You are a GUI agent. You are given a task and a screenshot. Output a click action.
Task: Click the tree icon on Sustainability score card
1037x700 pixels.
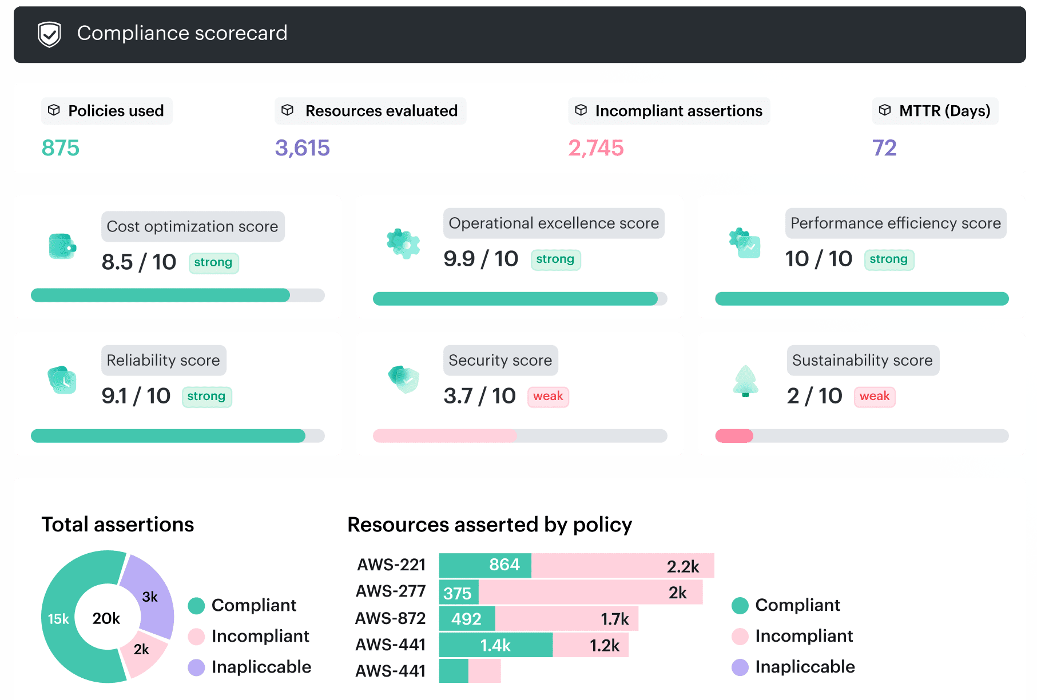pyautogui.click(x=744, y=382)
